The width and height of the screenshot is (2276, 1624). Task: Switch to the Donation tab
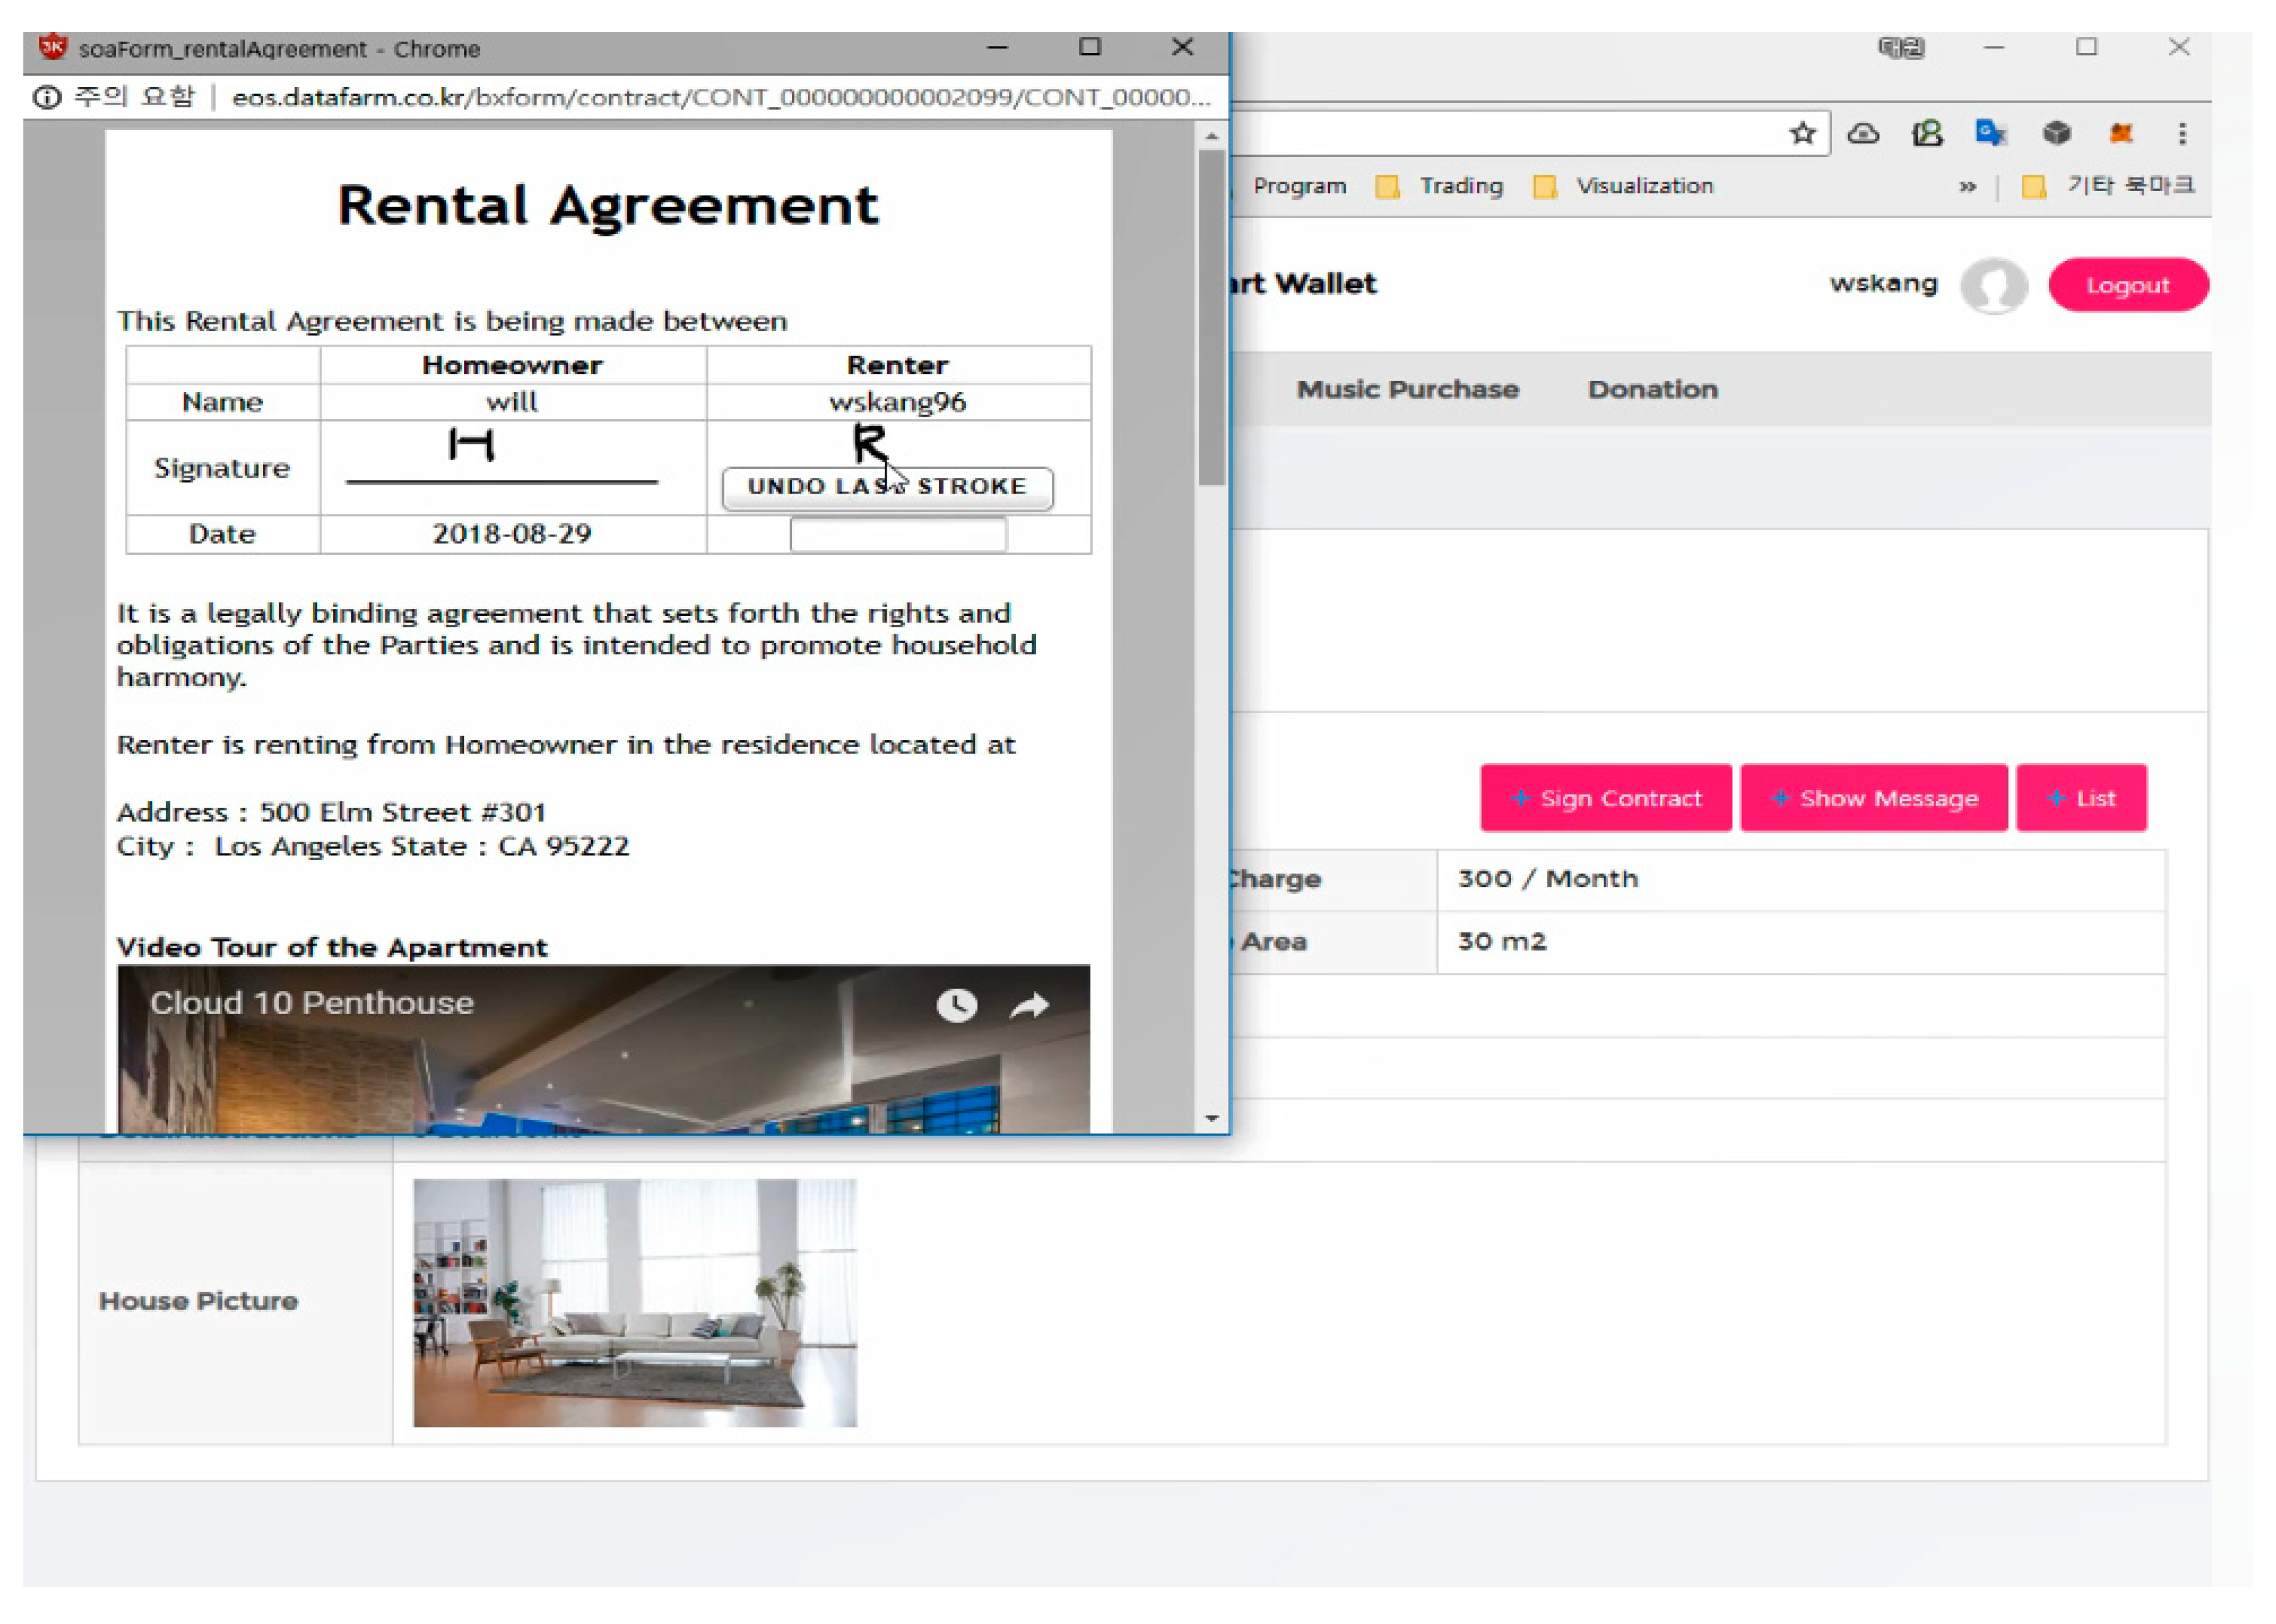click(1652, 390)
